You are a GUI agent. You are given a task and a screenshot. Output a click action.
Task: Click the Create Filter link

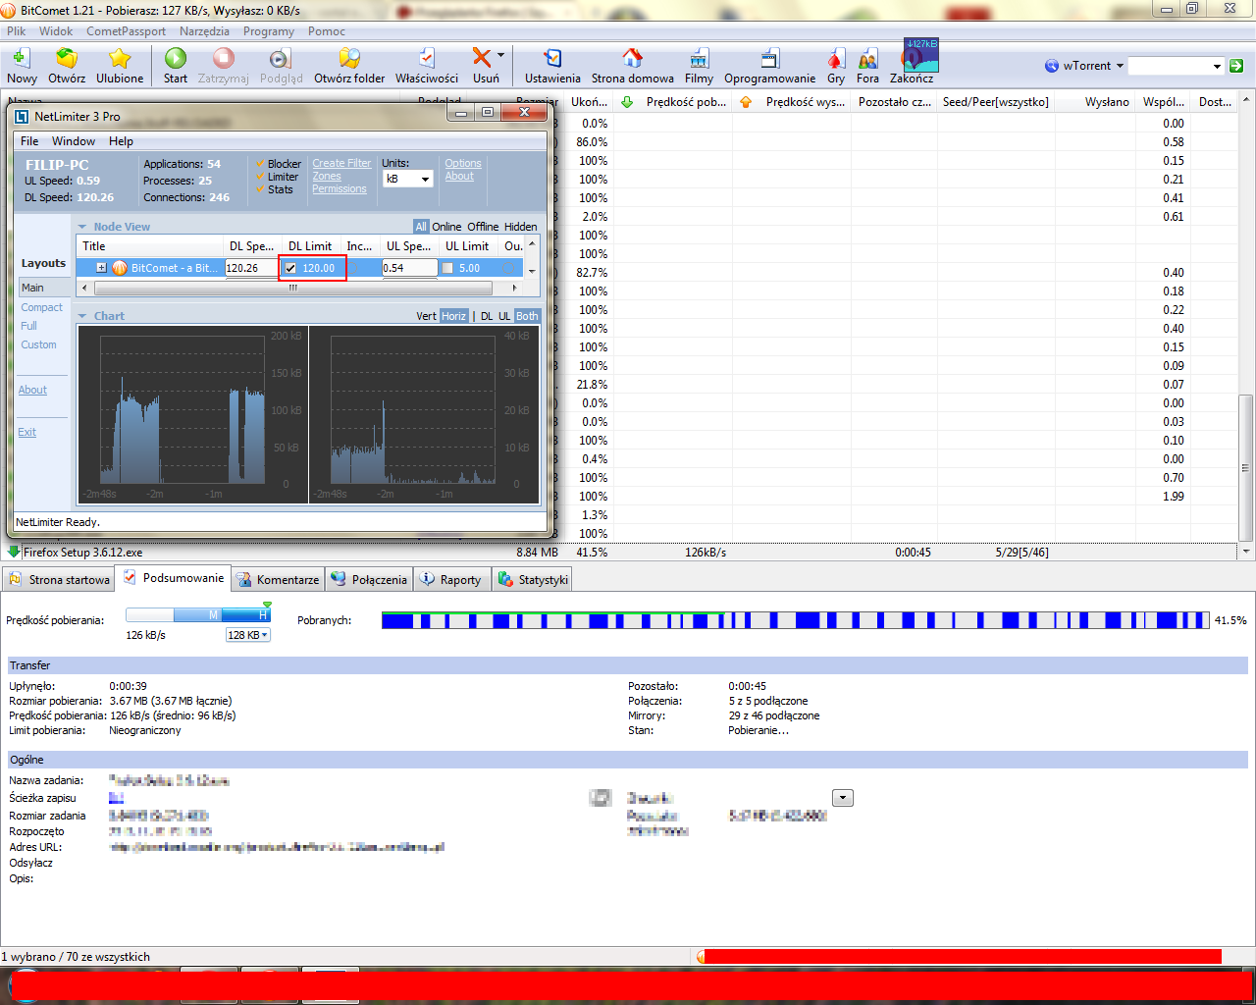[341, 164]
